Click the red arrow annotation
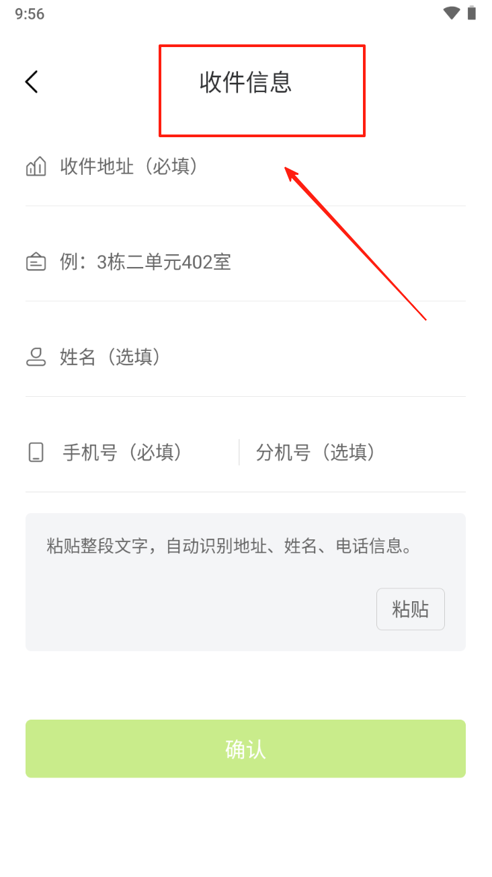This screenshot has width=492, height=877. click(x=356, y=243)
